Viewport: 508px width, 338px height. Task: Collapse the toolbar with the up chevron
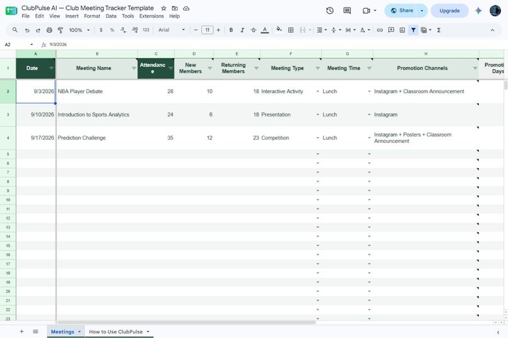coord(492,30)
